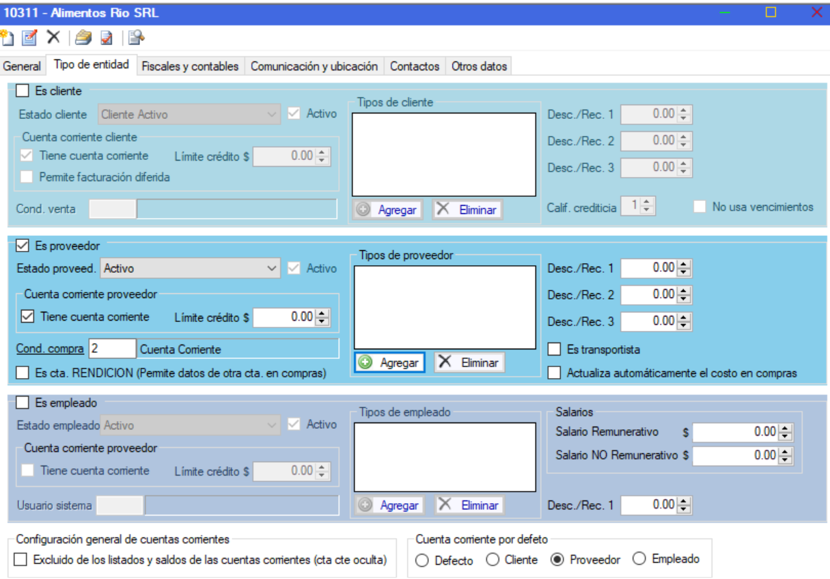This screenshot has height=579, width=830.
Task: Click the card file box toolbar icon
Action: (x=83, y=38)
